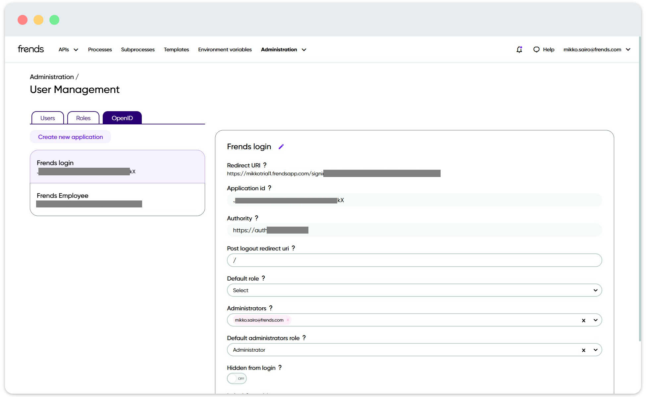Image resolution: width=646 pixels, height=397 pixels.
Task: Open the Authority help tooltip
Action: (x=257, y=218)
